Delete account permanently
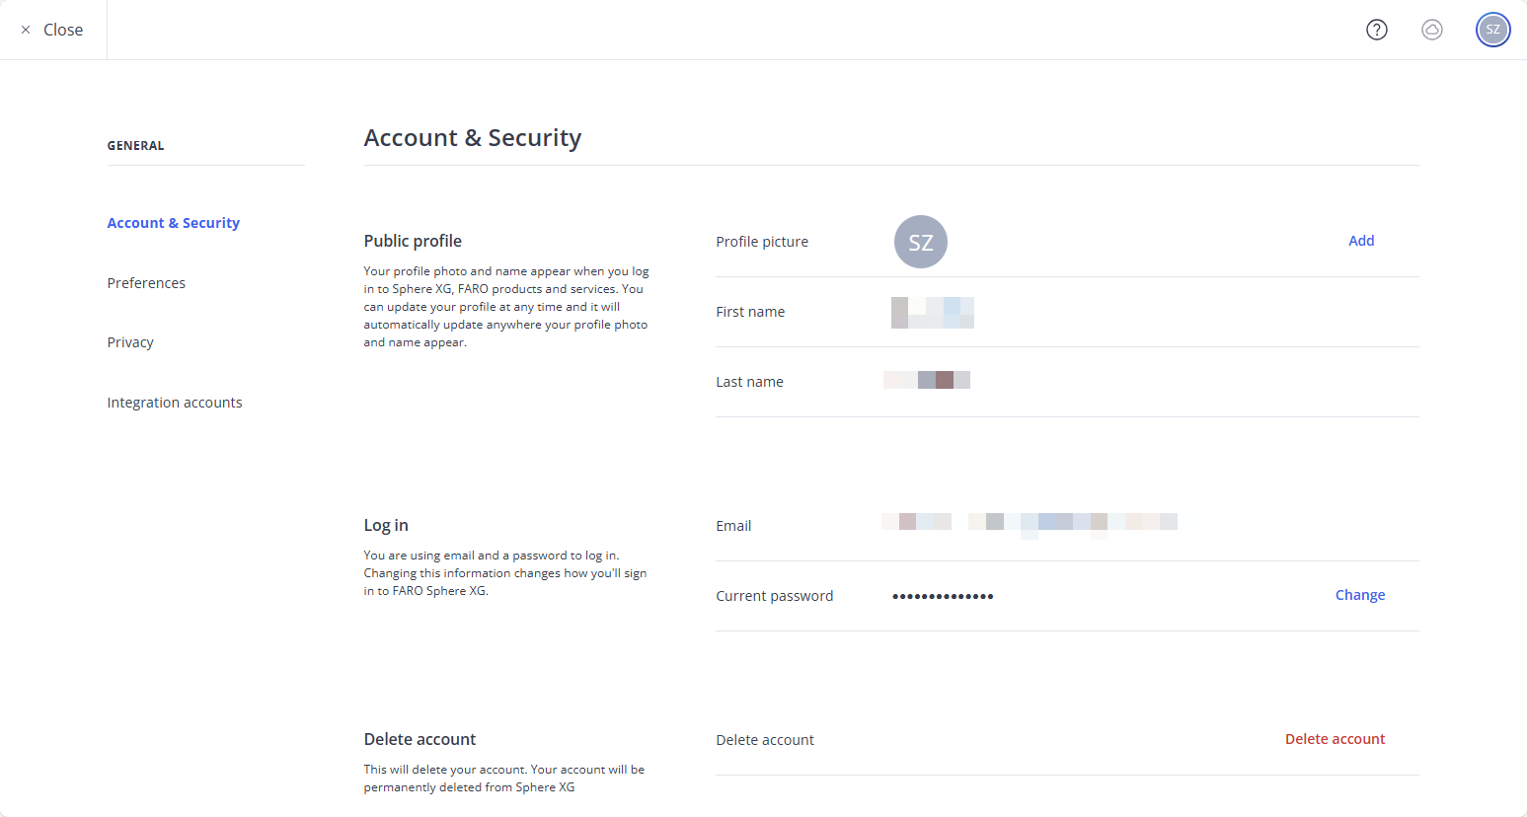1527x817 pixels. [x=1335, y=738]
